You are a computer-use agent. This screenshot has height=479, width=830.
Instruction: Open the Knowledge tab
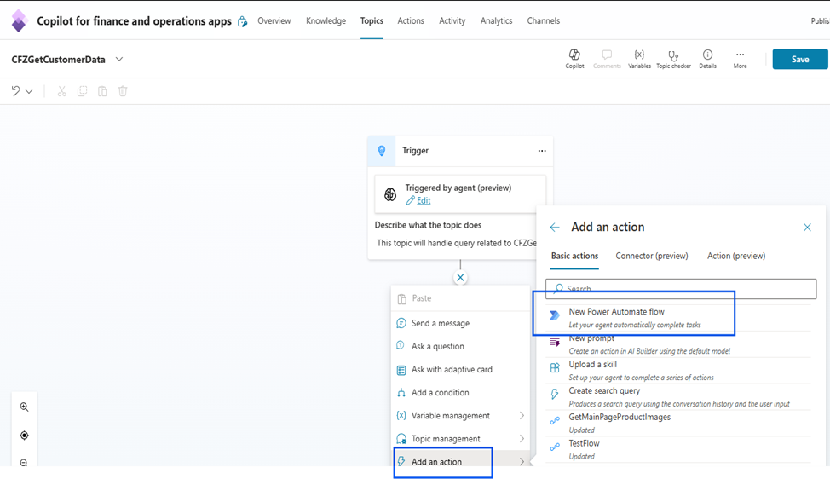coord(326,20)
